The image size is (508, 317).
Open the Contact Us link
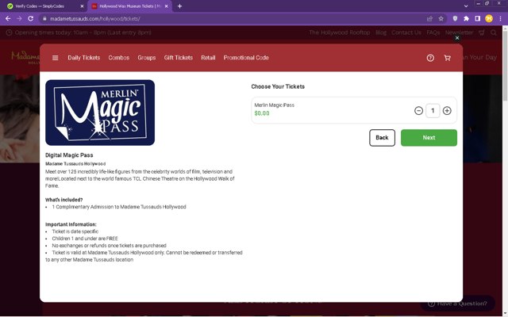point(406,32)
